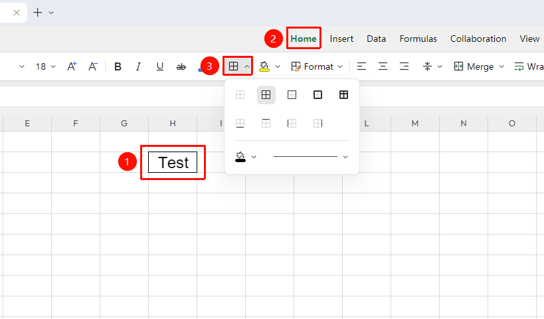Image resolution: width=544 pixels, height=319 pixels.
Task: Toggle italic formatting
Action: 138,66
